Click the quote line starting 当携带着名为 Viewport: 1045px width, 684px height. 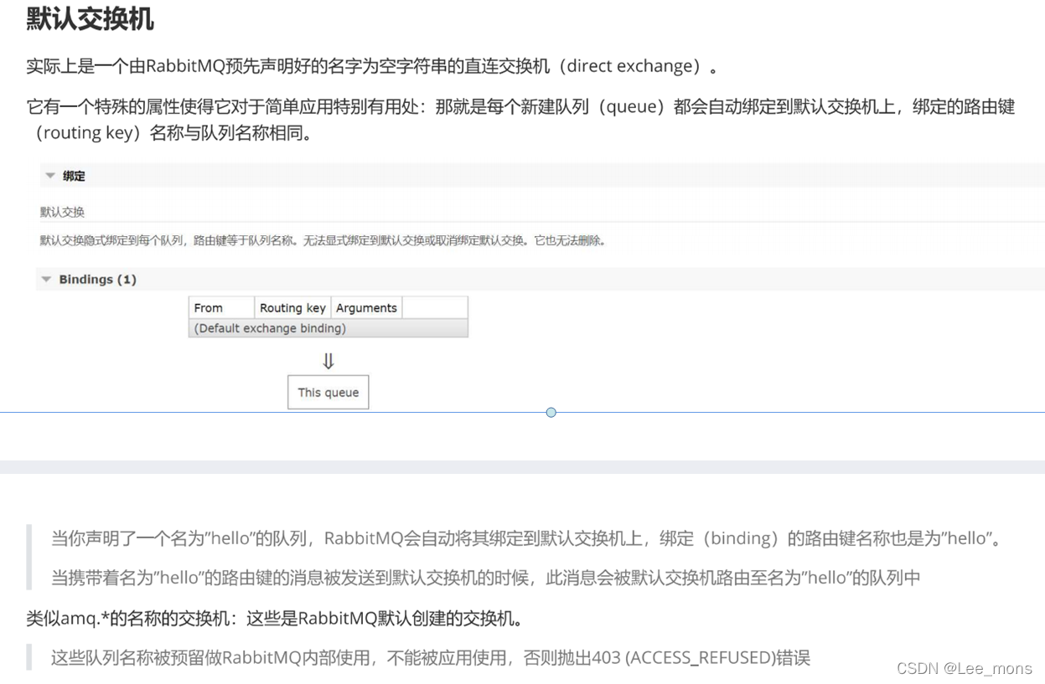(486, 578)
